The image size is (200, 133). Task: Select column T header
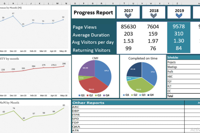124,3
